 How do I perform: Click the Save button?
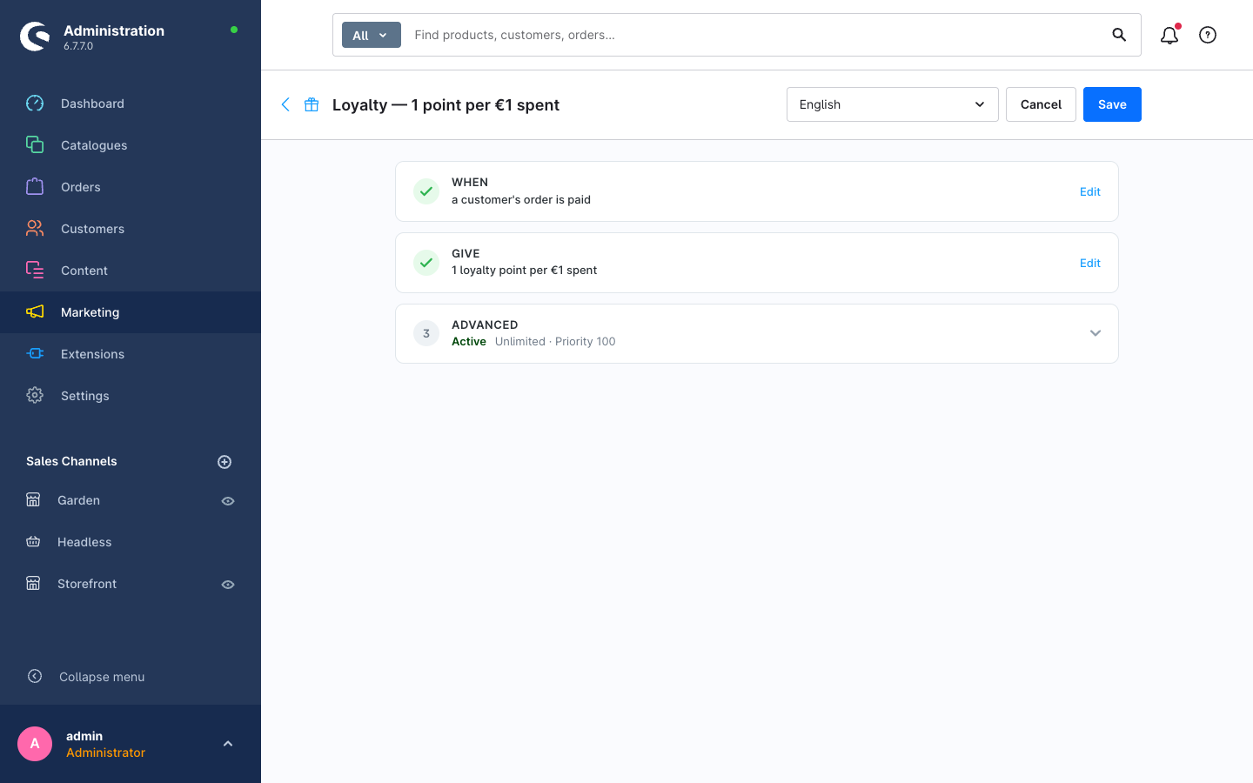(1112, 104)
